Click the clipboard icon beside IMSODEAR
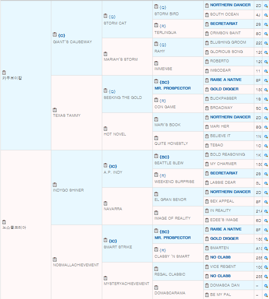Viewport: 269px width, 299px height. tap(207, 71)
